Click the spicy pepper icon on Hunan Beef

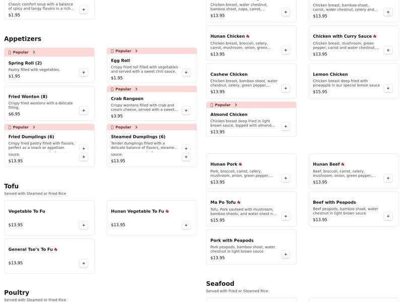pyautogui.click(x=342, y=163)
